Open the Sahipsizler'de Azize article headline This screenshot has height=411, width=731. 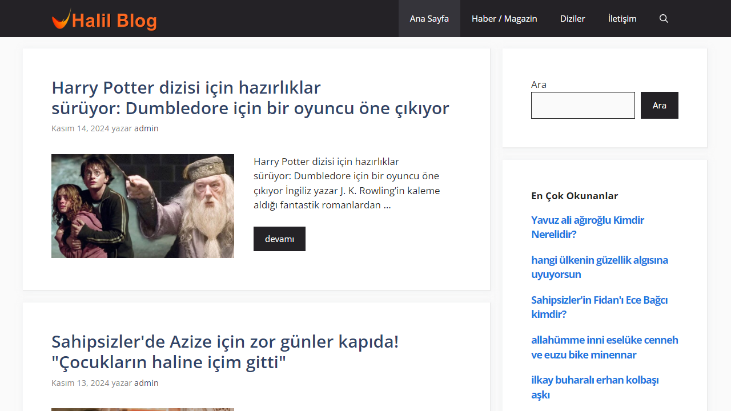click(x=224, y=352)
